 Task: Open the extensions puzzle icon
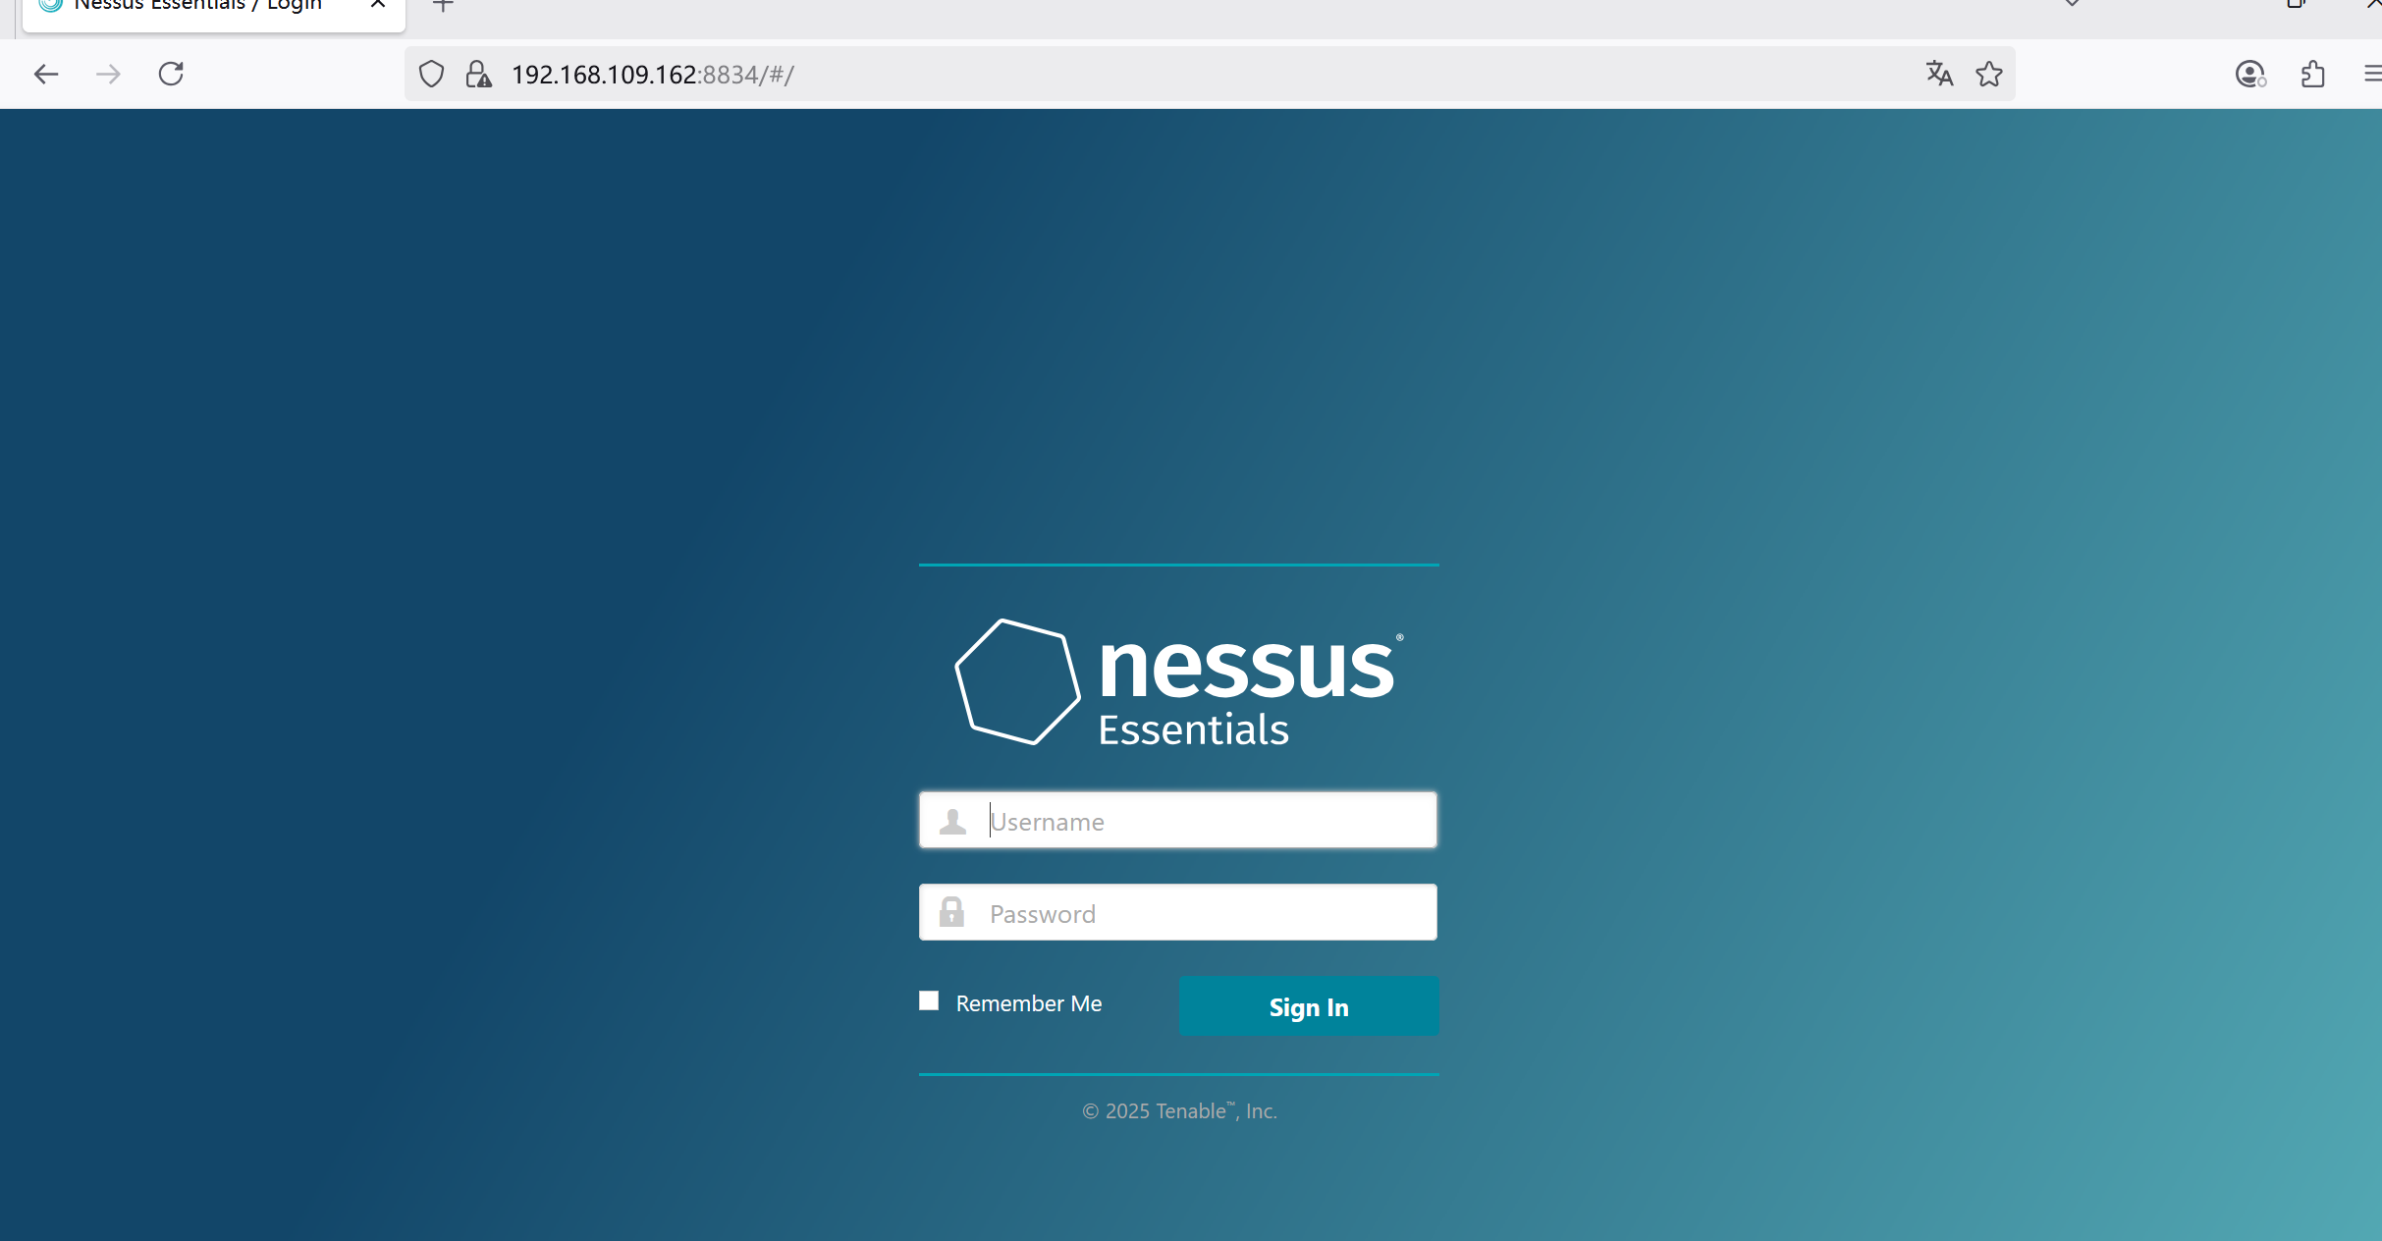2313,74
